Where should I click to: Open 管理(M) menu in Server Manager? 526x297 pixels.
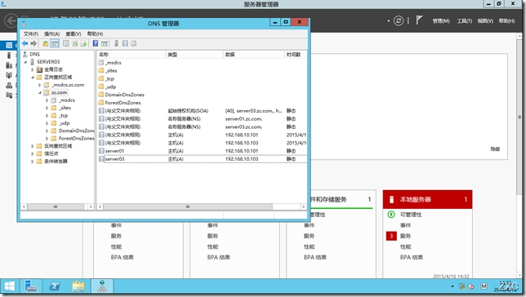[x=441, y=20]
